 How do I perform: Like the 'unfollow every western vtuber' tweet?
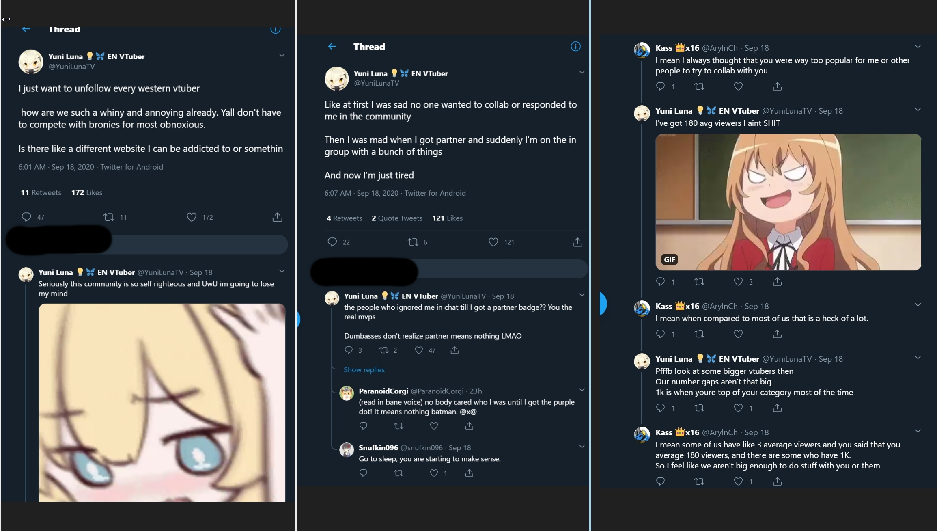pyautogui.click(x=191, y=217)
